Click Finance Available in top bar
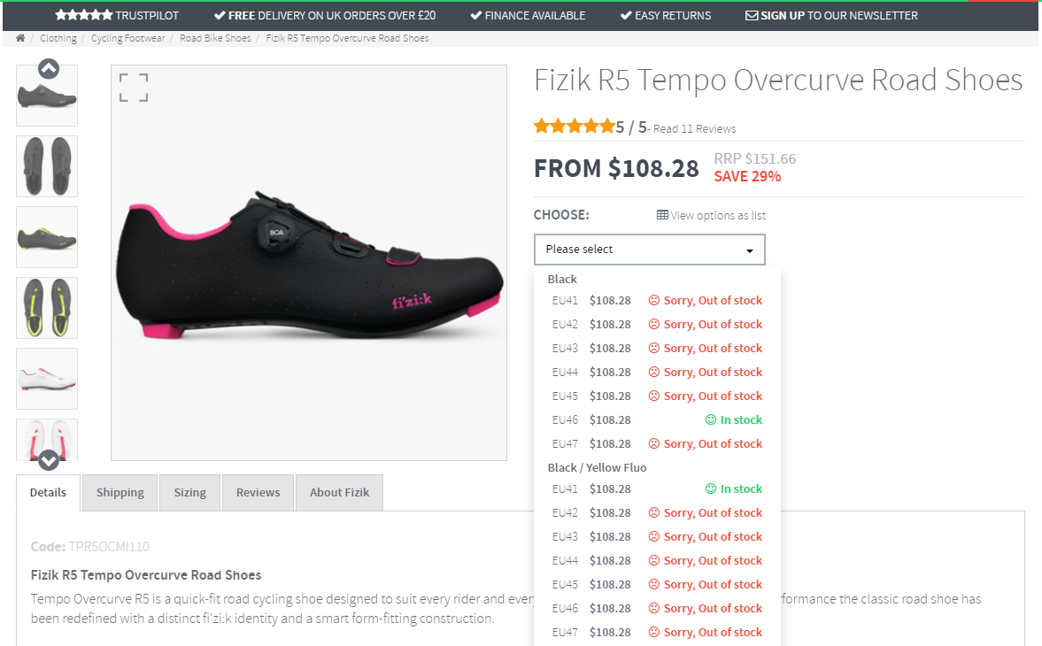 click(529, 15)
